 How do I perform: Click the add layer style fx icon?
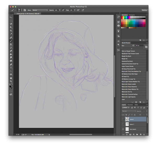[x=126, y=134]
